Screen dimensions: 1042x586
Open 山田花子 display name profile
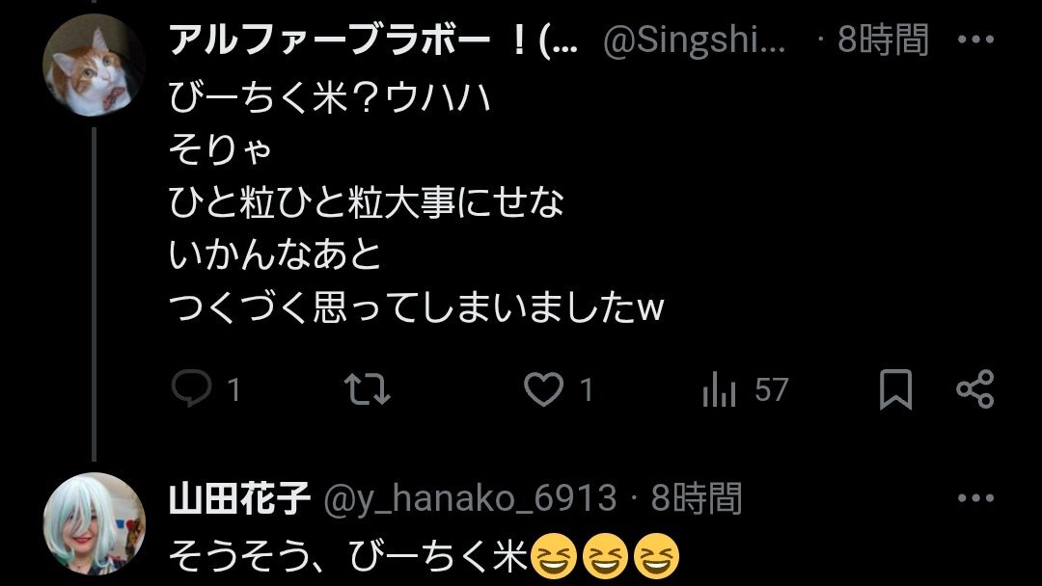click(x=240, y=497)
